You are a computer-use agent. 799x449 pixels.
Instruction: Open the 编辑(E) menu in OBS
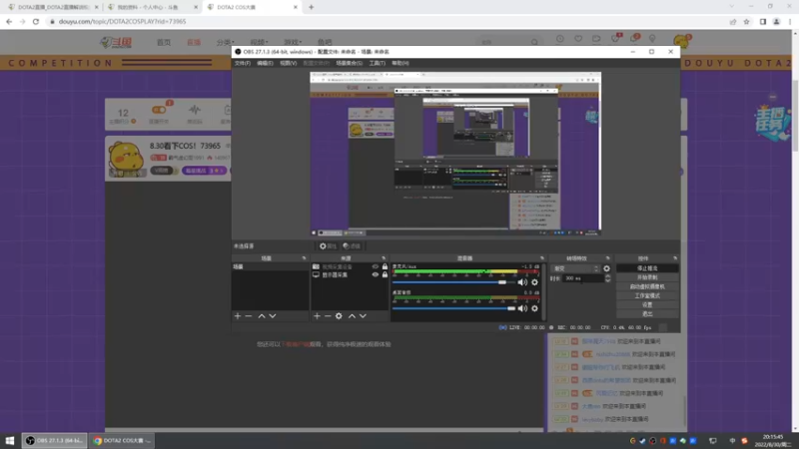click(x=265, y=63)
